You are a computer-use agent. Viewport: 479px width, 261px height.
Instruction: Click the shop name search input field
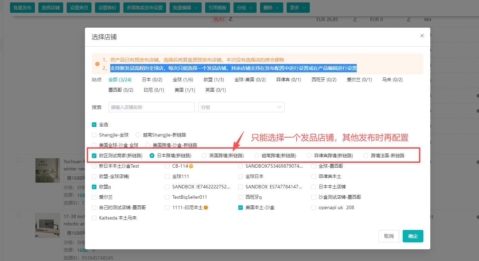(151, 107)
